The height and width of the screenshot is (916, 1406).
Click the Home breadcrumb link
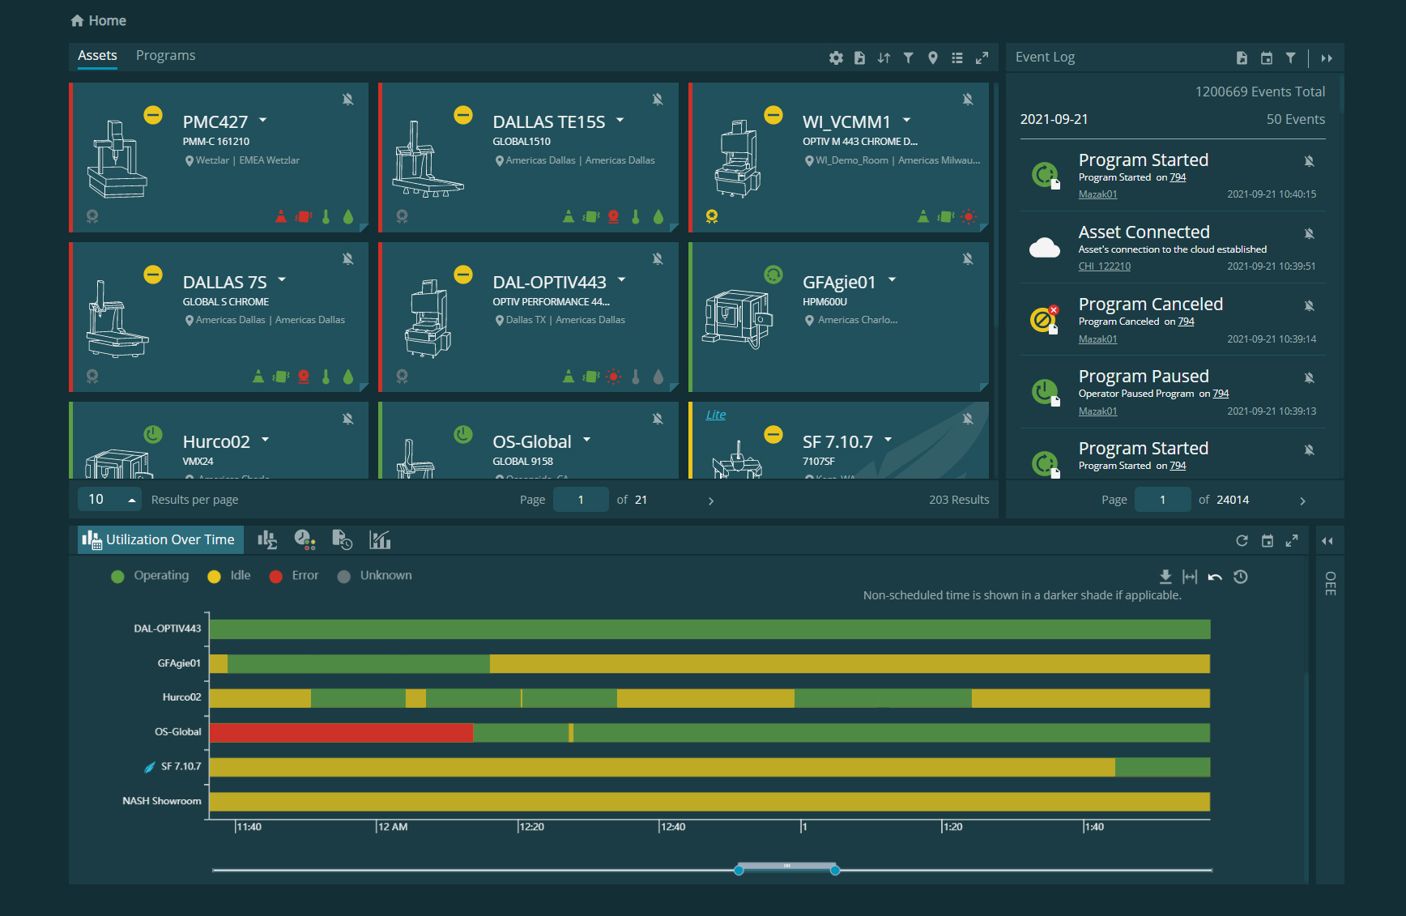click(99, 21)
